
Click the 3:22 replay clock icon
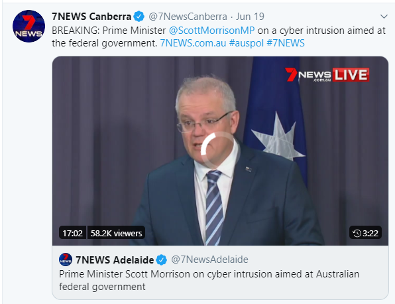tap(357, 234)
